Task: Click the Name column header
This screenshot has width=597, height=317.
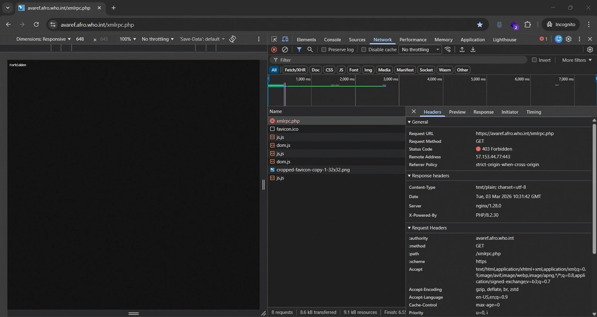Action: click(x=337, y=111)
